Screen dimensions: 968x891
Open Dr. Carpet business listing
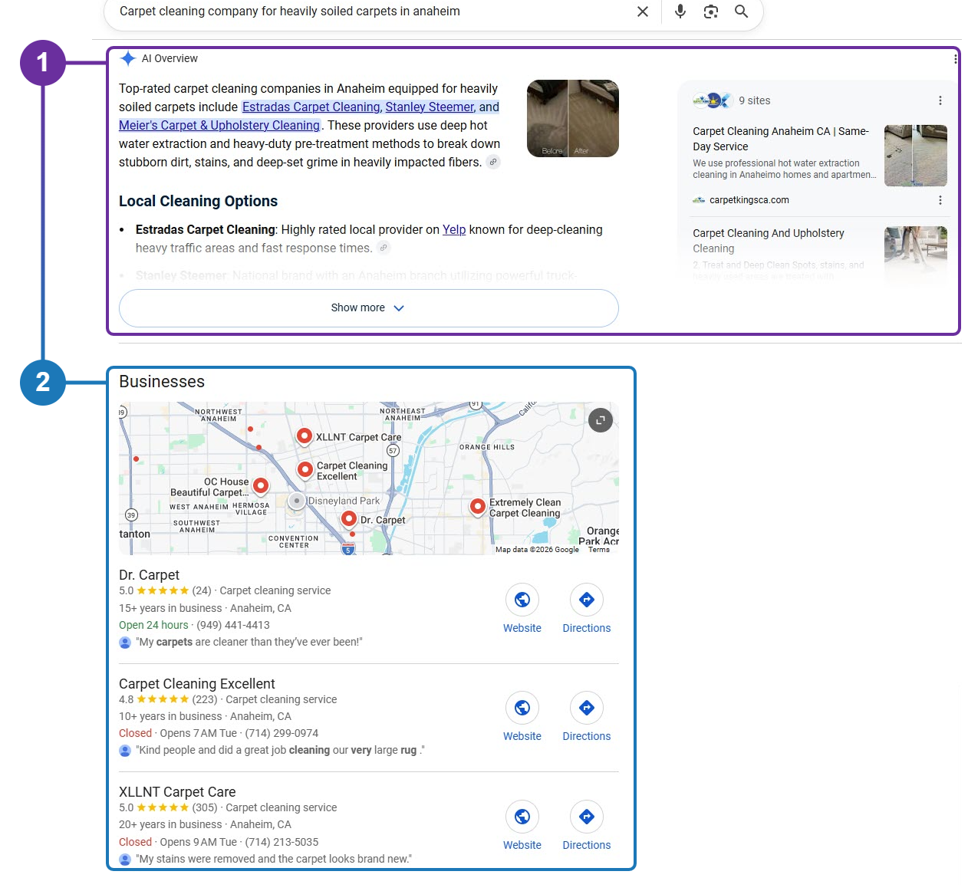149,575
